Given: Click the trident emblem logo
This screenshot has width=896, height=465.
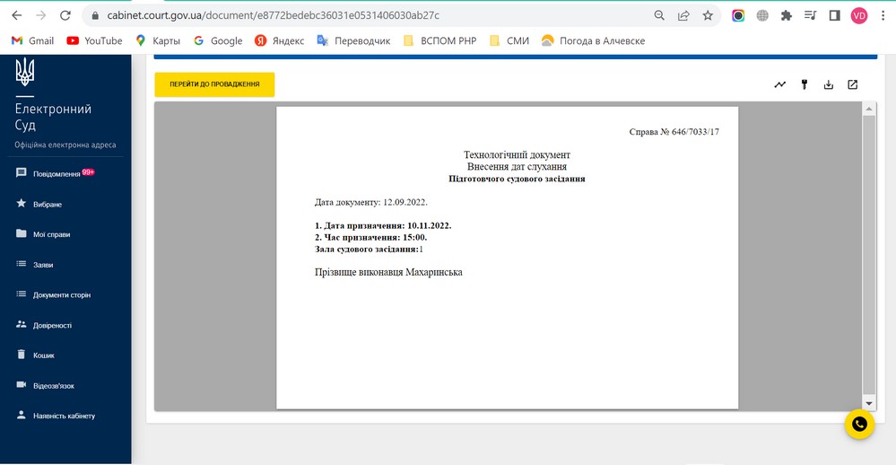Looking at the screenshot, I should (x=24, y=72).
